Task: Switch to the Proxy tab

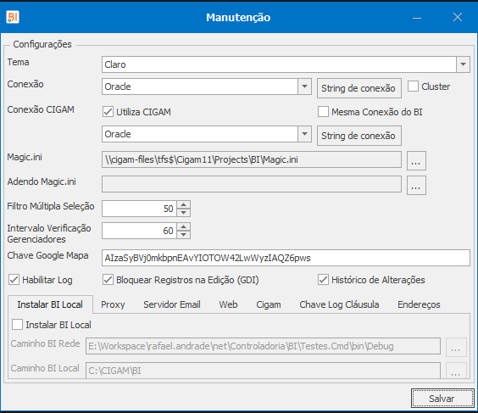Action: click(113, 304)
